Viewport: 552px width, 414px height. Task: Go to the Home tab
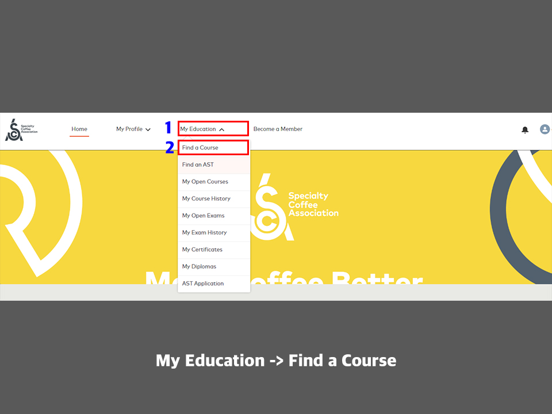point(79,129)
